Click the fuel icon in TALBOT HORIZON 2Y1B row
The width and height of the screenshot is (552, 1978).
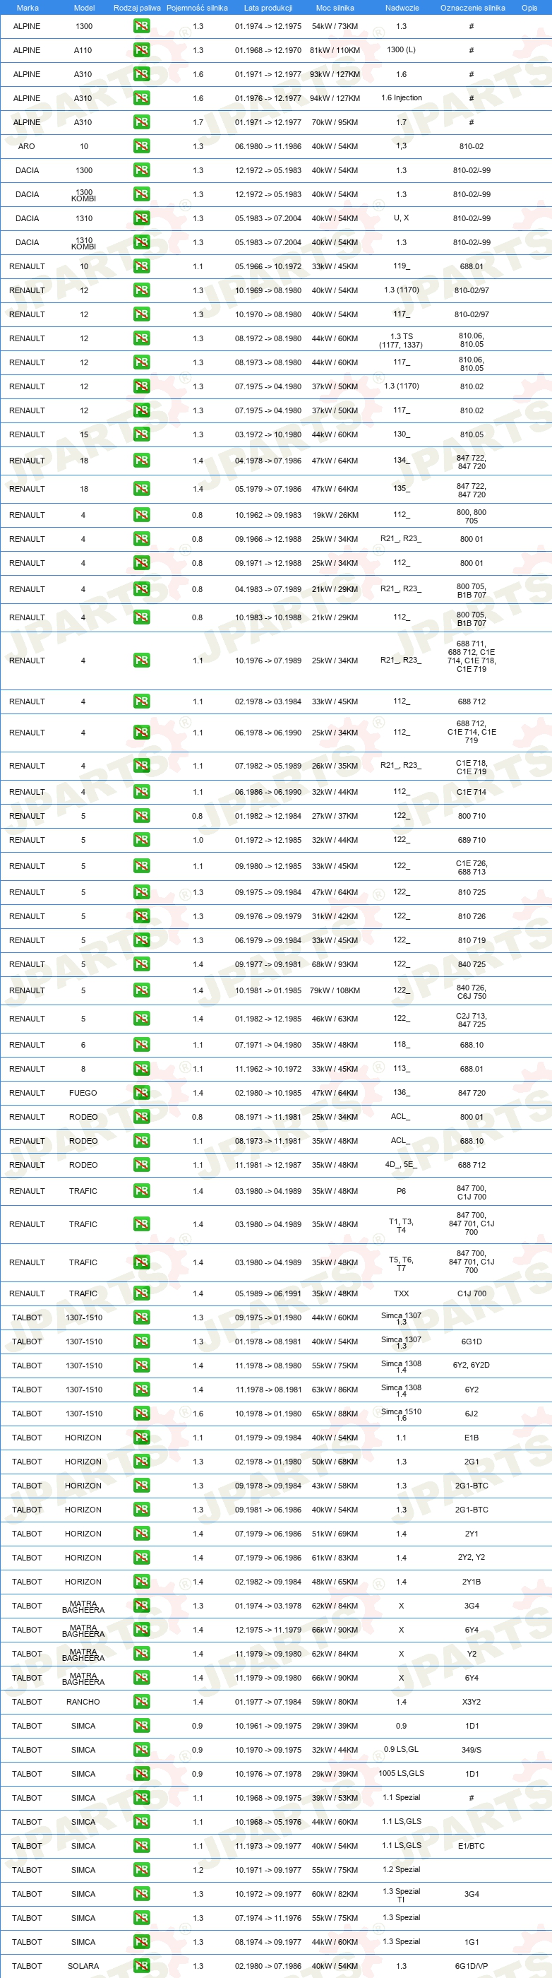(x=141, y=1582)
